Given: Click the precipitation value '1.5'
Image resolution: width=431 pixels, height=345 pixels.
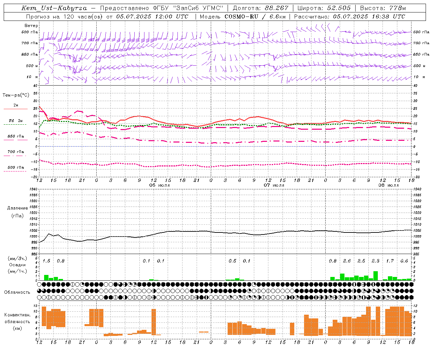Looking at the screenshot, I should [x=46, y=261].
